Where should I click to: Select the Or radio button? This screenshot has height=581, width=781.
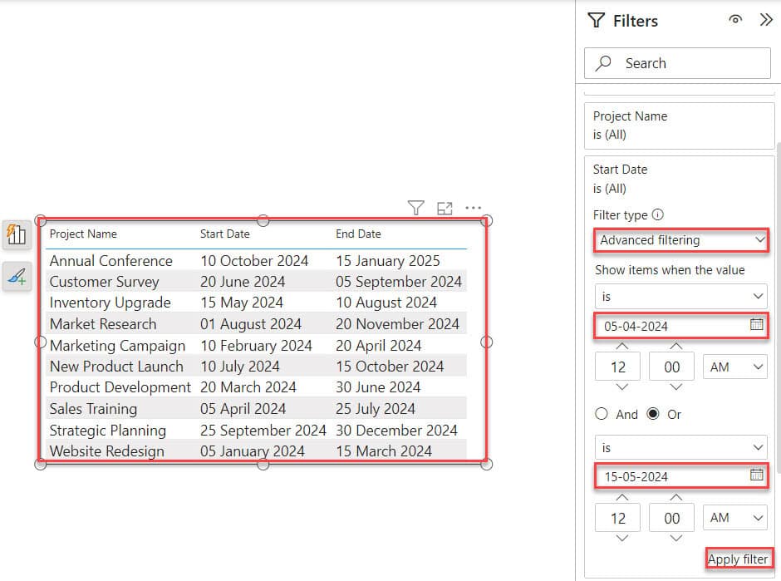click(x=652, y=414)
